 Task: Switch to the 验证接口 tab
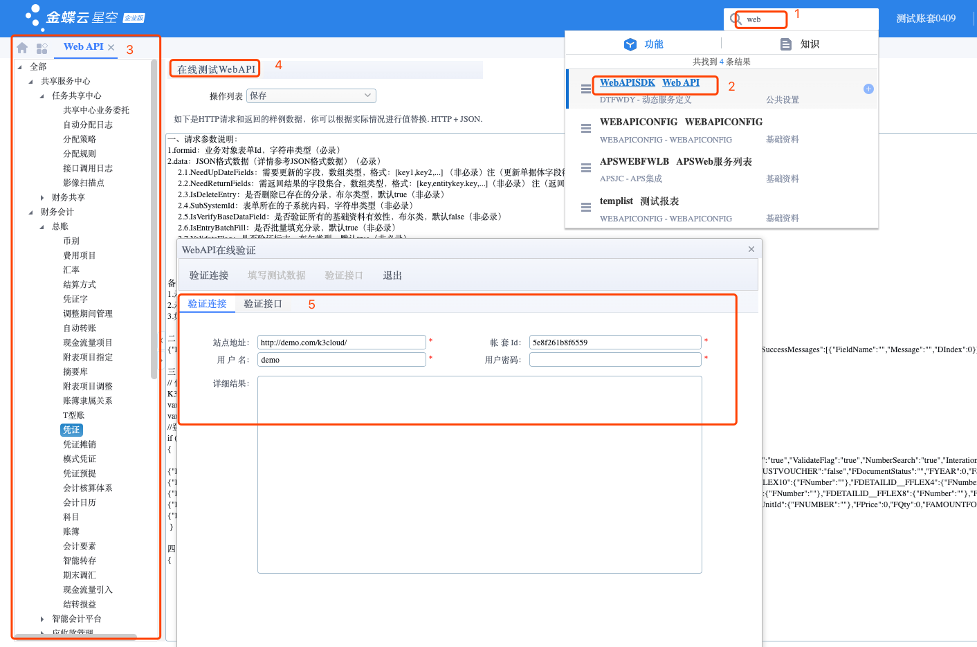pos(263,304)
